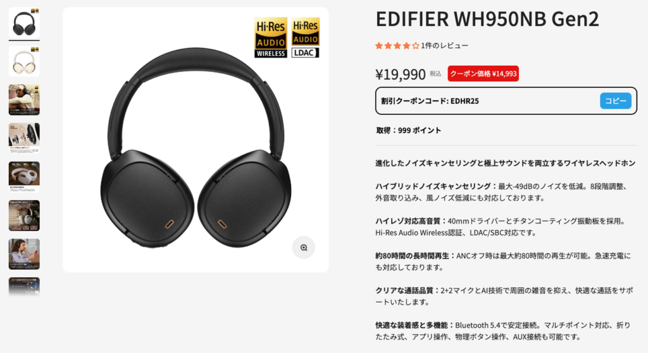The height and width of the screenshot is (353, 648).
Task: Click the Hi-Res Audio LDAC badge
Action: [x=306, y=37]
